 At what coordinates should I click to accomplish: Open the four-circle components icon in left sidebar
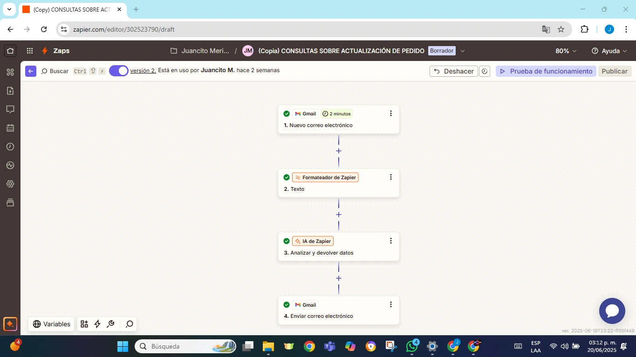[10, 72]
